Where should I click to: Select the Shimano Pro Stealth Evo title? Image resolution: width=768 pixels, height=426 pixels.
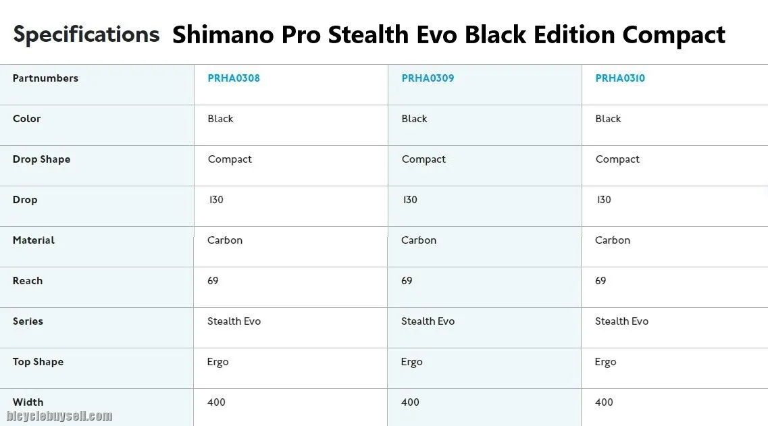point(449,34)
